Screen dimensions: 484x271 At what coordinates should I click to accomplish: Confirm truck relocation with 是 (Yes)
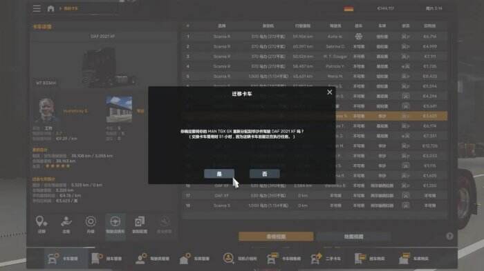point(219,174)
